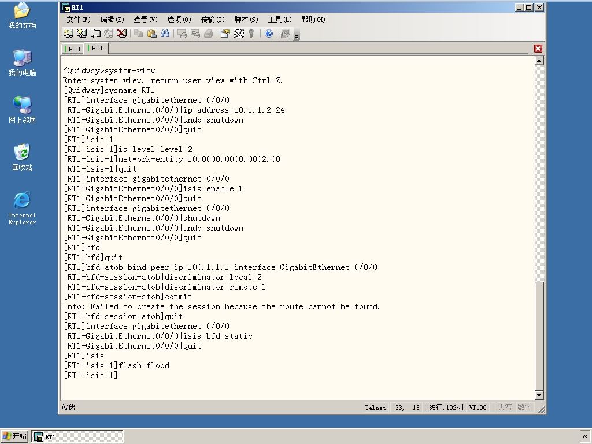Open Session Options from the toolbar

pos(225,34)
